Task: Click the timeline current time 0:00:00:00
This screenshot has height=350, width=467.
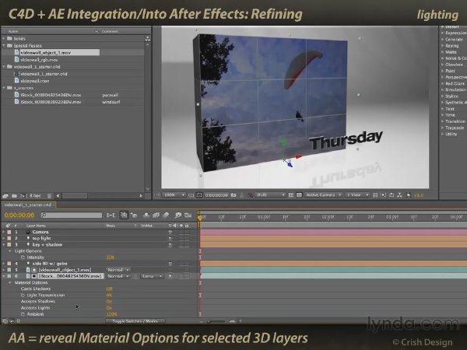Action: [x=19, y=215]
